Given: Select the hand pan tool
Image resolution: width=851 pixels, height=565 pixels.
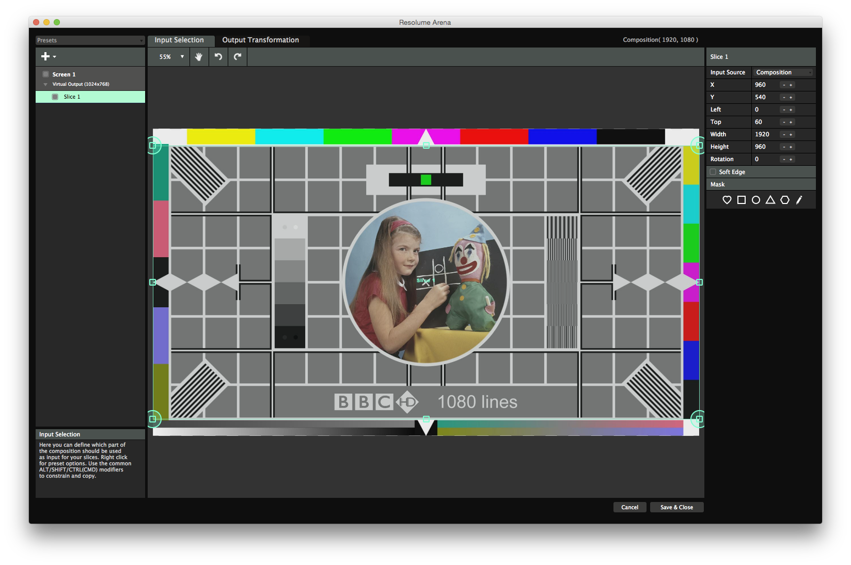Looking at the screenshot, I should click(199, 57).
